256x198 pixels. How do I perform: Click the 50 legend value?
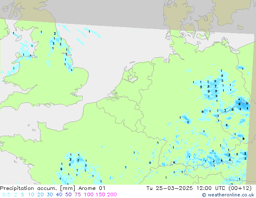point(68,195)
